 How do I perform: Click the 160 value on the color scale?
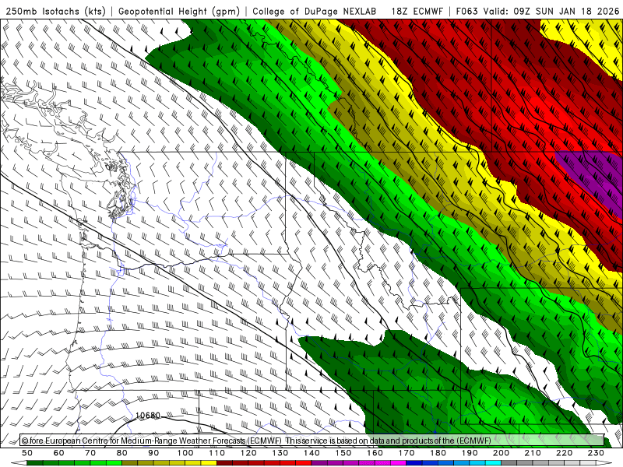click(375, 453)
